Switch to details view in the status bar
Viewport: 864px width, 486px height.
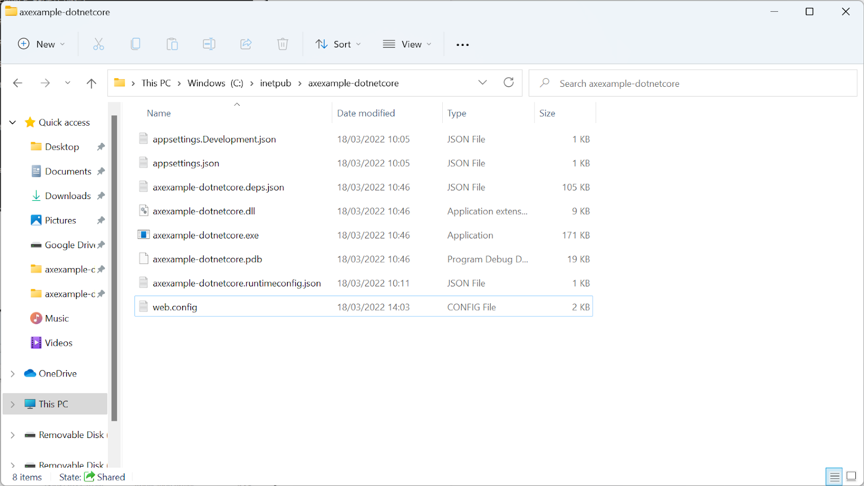point(833,476)
